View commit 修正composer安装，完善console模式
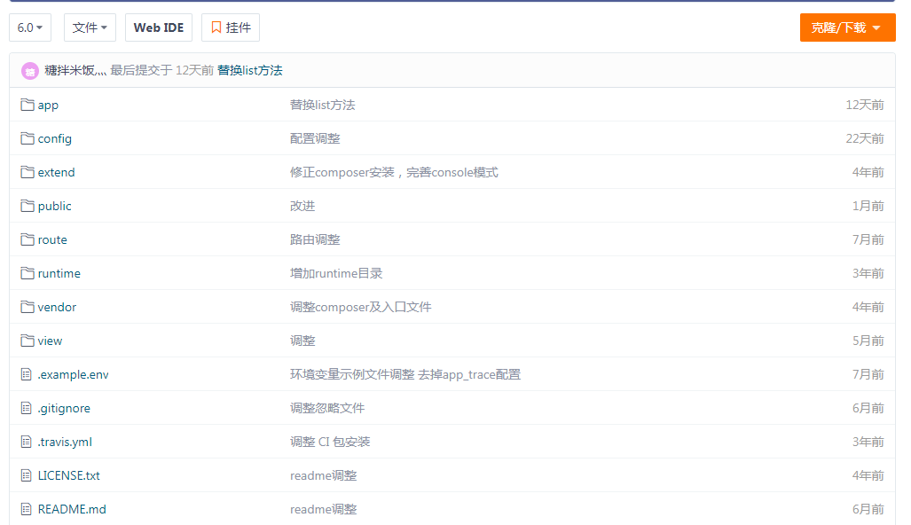 [394, 172]
